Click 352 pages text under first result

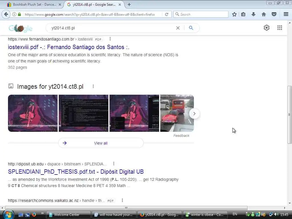(x=17, y=67)
